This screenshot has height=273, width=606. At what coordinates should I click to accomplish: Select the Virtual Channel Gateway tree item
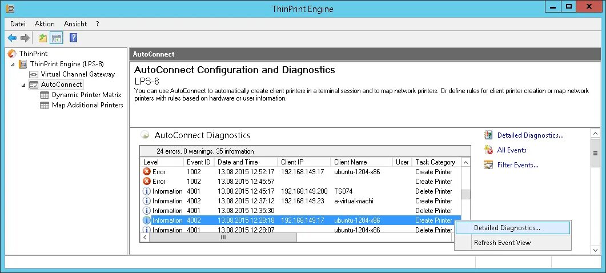(x=78, y=74)
